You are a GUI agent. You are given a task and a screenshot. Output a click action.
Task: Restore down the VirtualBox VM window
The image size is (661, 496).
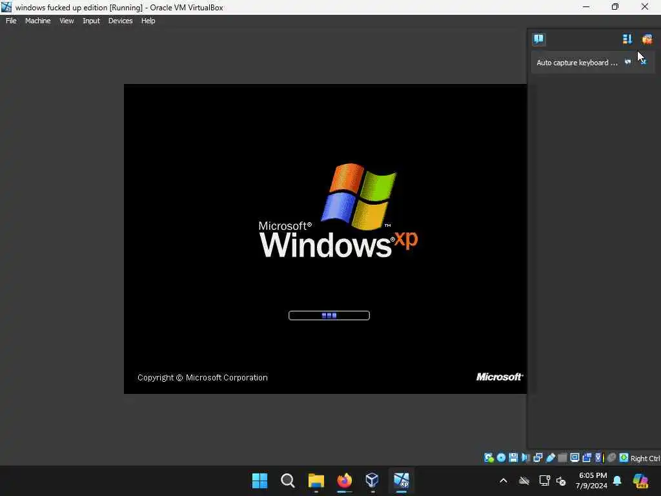pos(615,6)
